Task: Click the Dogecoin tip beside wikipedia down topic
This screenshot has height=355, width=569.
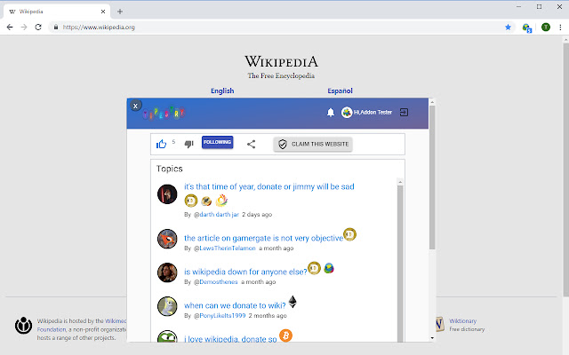Action: (x=314, y=268)
